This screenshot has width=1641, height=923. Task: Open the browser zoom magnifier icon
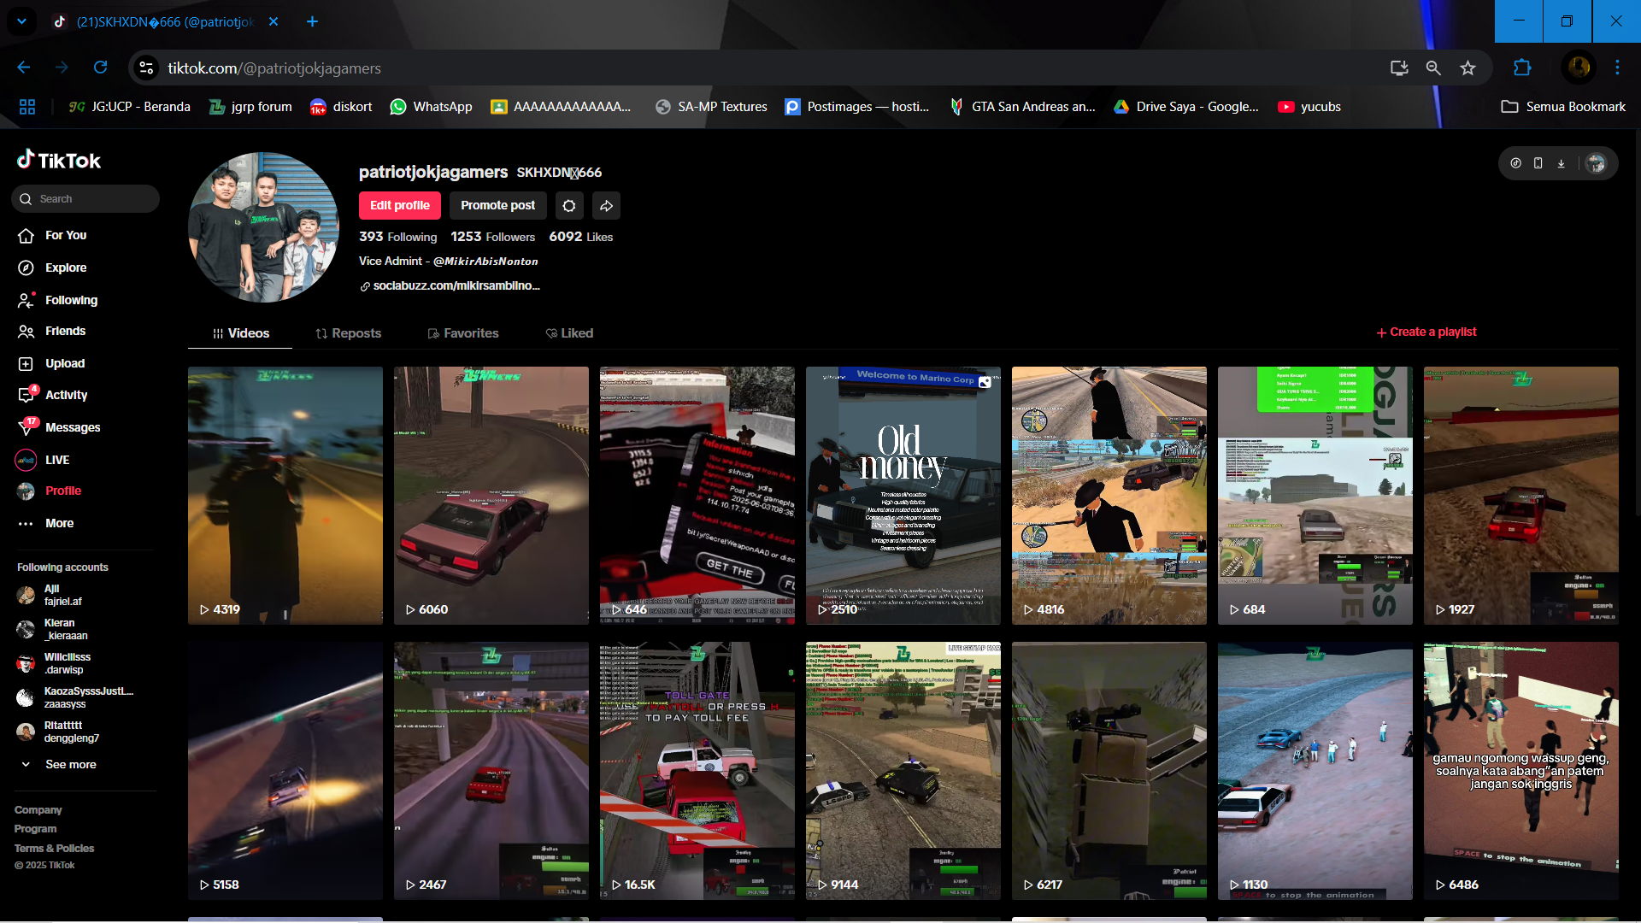coord(1433,68)
